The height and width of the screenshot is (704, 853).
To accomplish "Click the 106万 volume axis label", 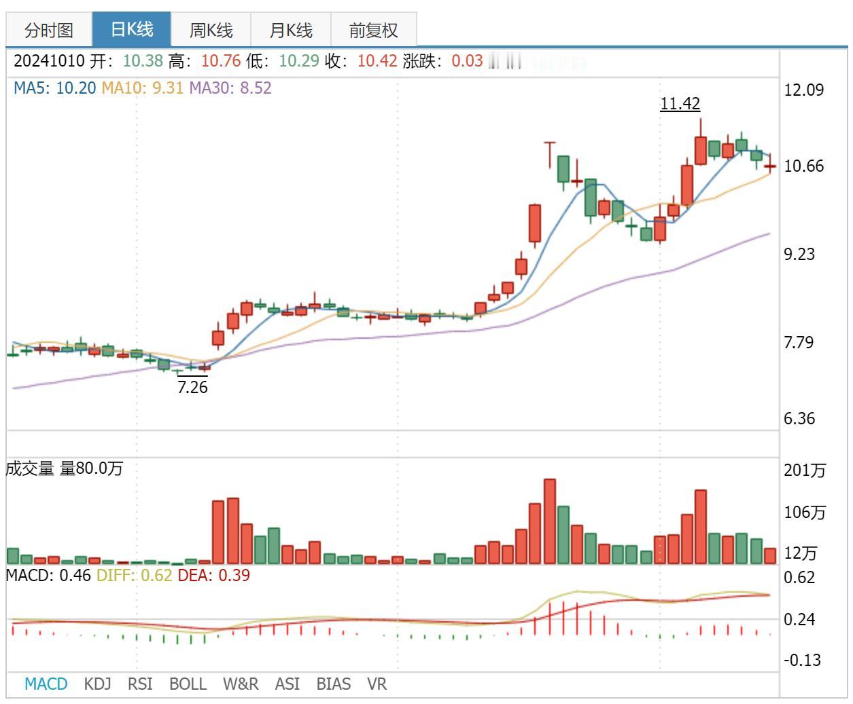I will 805,512.
